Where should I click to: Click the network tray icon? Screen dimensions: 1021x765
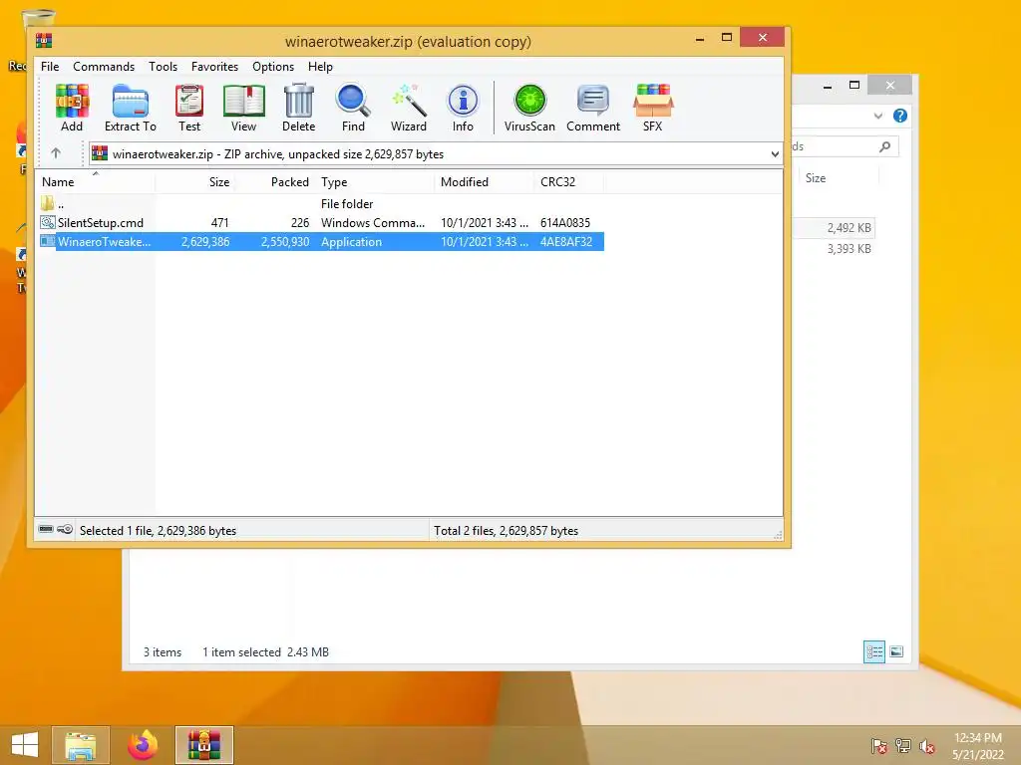903,746
